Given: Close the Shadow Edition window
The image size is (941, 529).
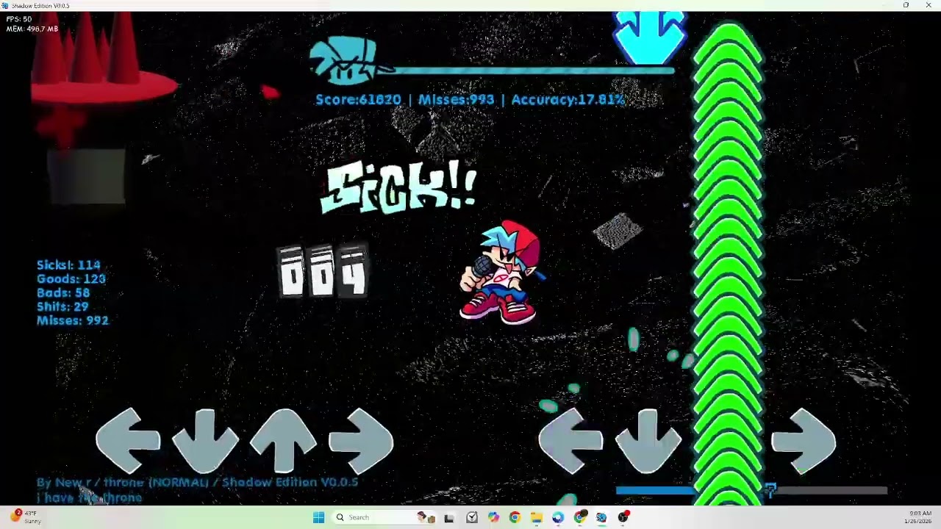Looking at the screenshot, I should [x=928, y=5].
